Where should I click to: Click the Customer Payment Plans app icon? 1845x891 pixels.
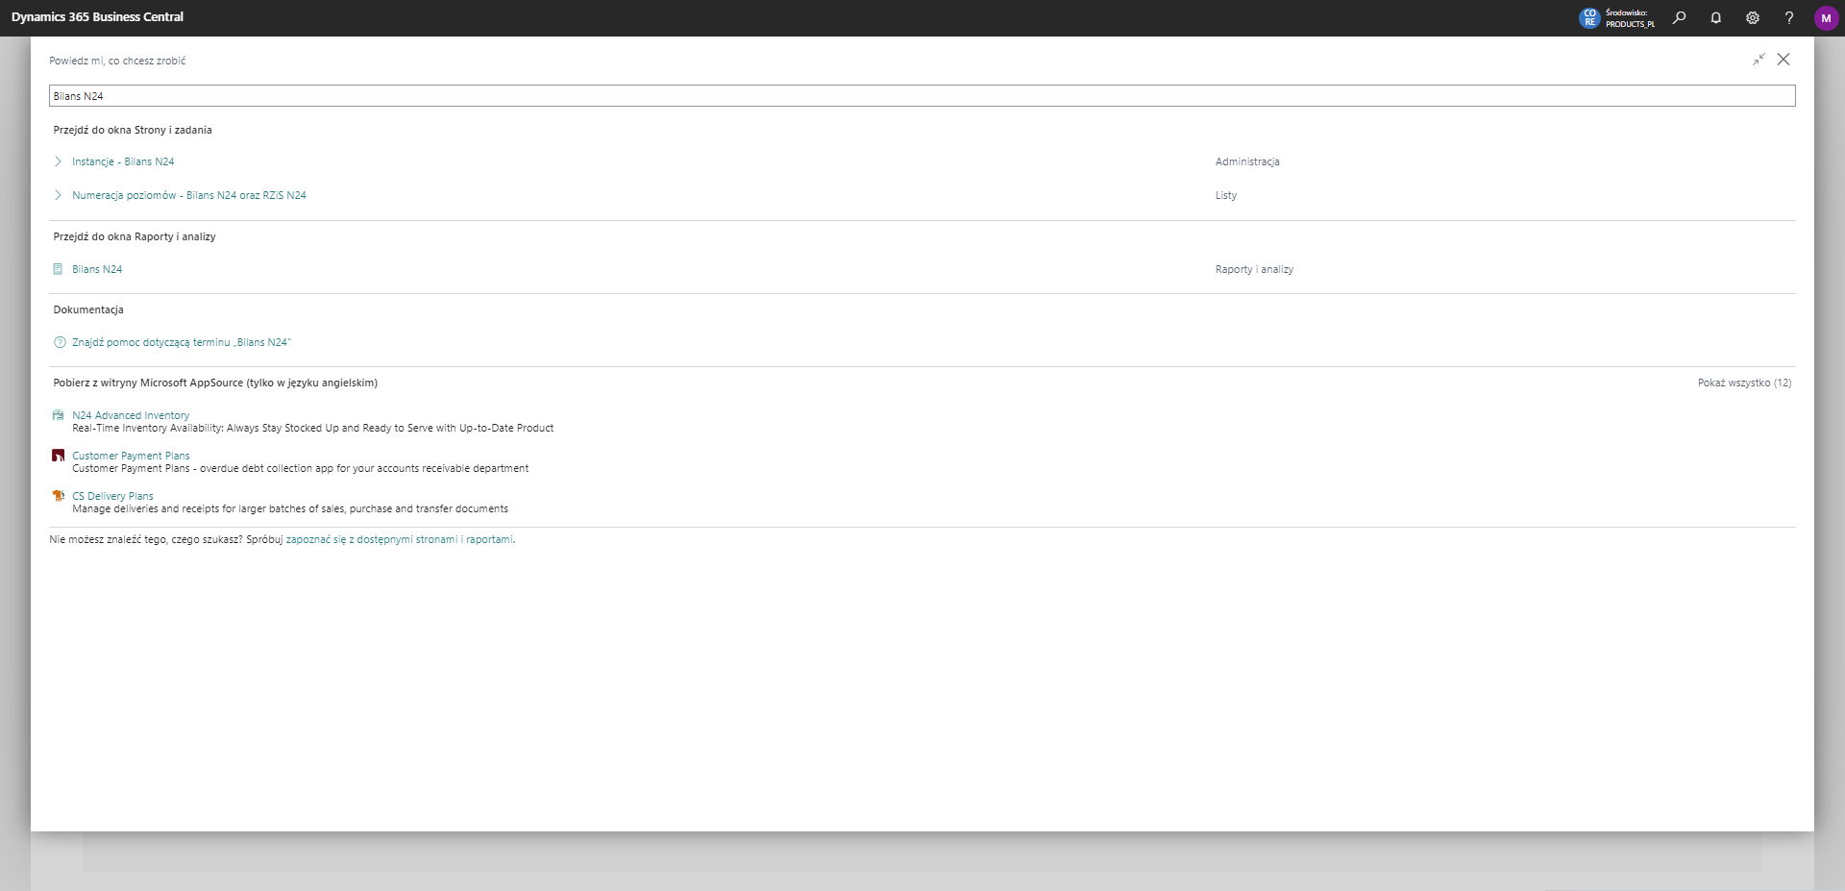[x=59, y=455]
